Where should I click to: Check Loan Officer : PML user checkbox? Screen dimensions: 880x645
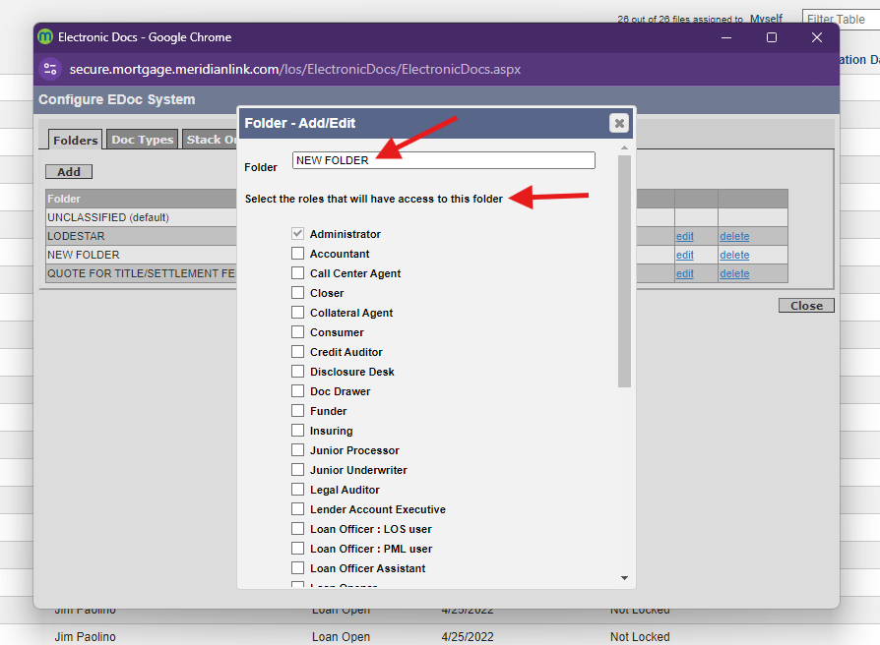click(297, 548)
